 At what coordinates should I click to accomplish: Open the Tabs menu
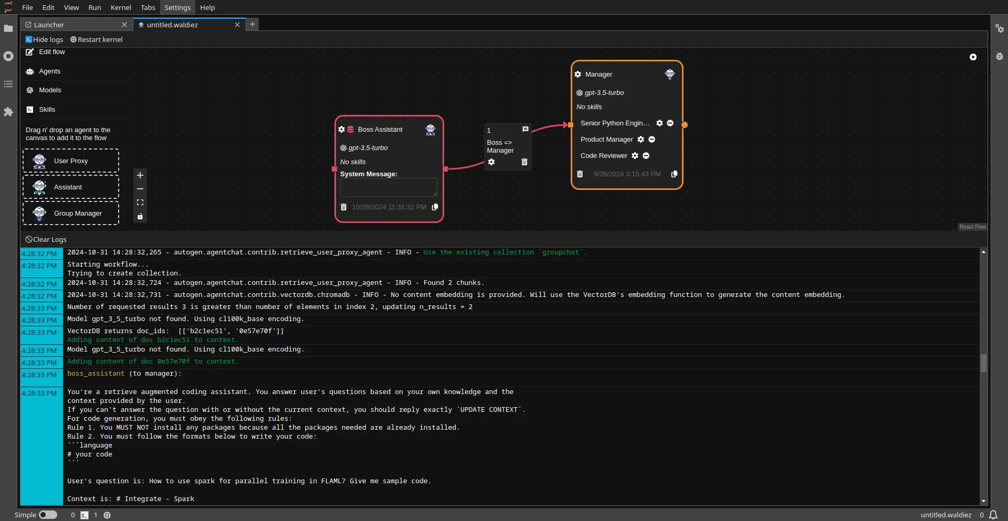148,7
